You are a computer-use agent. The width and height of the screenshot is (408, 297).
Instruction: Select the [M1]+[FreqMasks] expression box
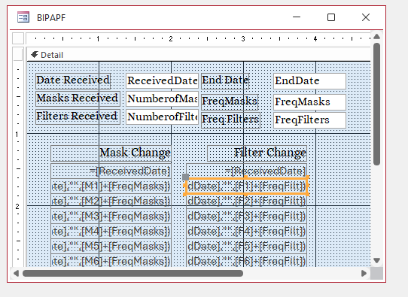111,186
